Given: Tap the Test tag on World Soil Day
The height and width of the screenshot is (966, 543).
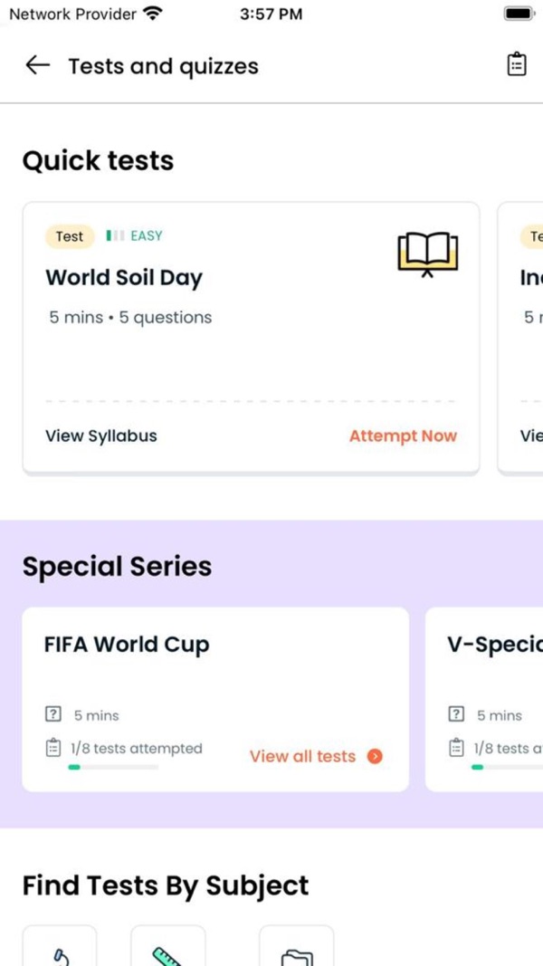Looking at the screenshot, I should coord(70,236).
